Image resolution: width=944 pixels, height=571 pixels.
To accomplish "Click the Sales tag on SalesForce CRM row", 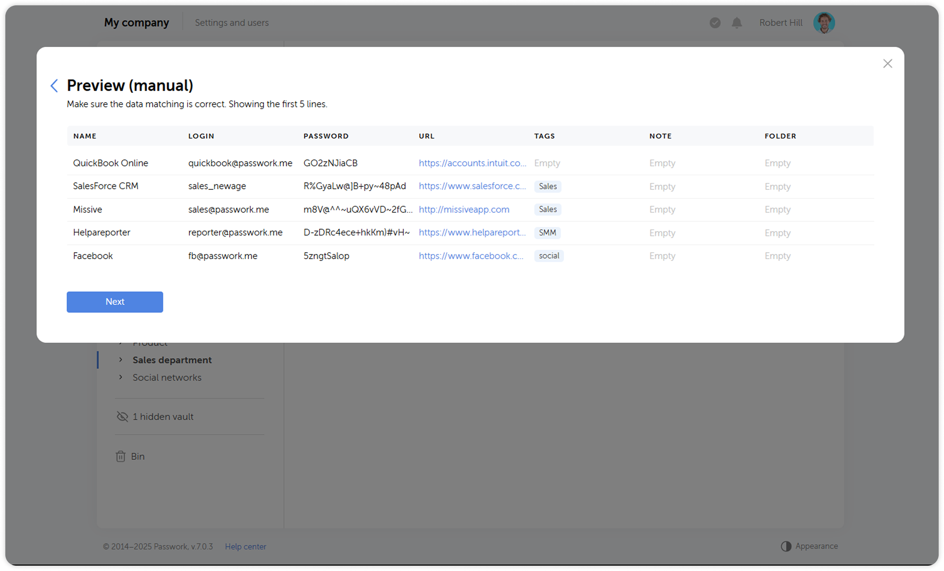I will (548, 186).
